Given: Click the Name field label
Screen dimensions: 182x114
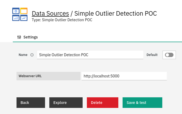Looking at the screenshot, I should tap(23, 55).
